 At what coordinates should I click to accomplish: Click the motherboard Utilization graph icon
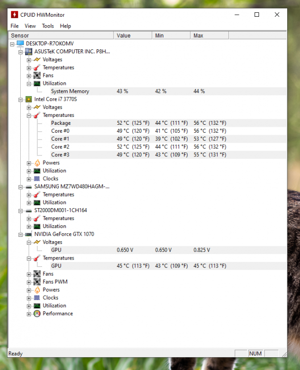click(37, 83)
